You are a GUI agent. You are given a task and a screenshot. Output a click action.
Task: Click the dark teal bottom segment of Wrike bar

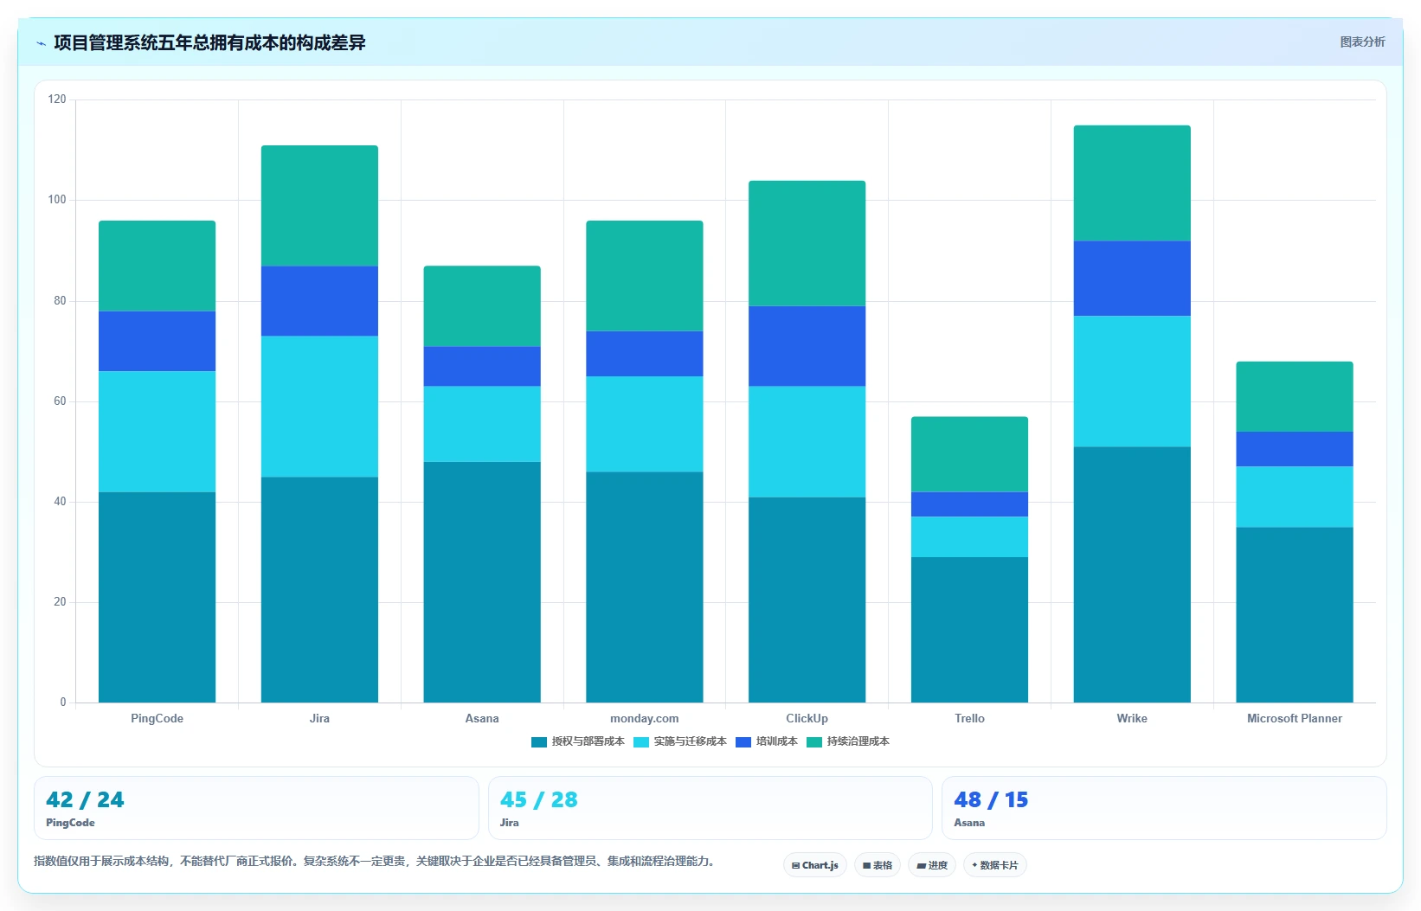(x=1132, y=574)
